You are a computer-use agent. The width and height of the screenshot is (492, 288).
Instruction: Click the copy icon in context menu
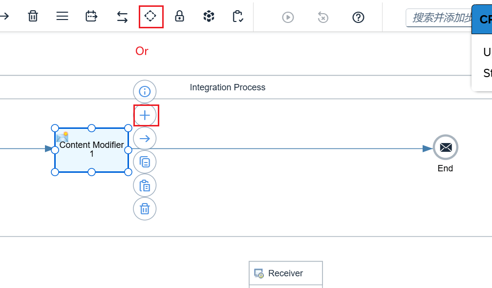pyautogui.click(x=145, y=162)
